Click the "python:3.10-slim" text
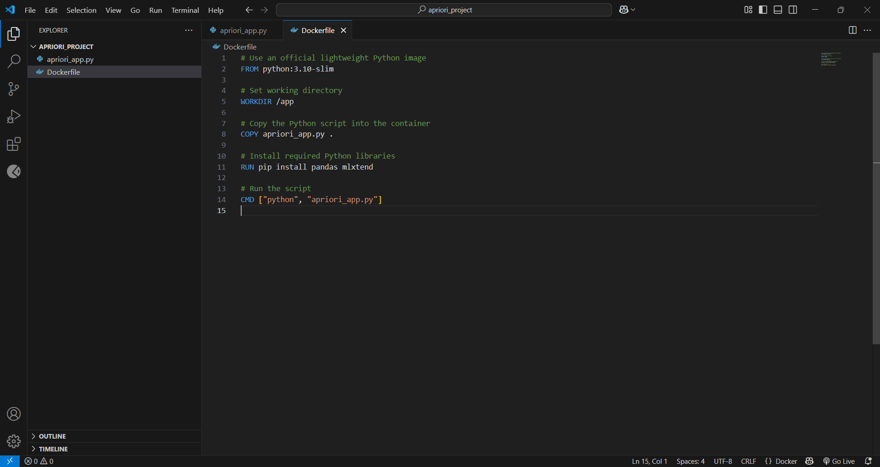The width and height of the screenshot is (880, 467). click(x=298, y=69)
